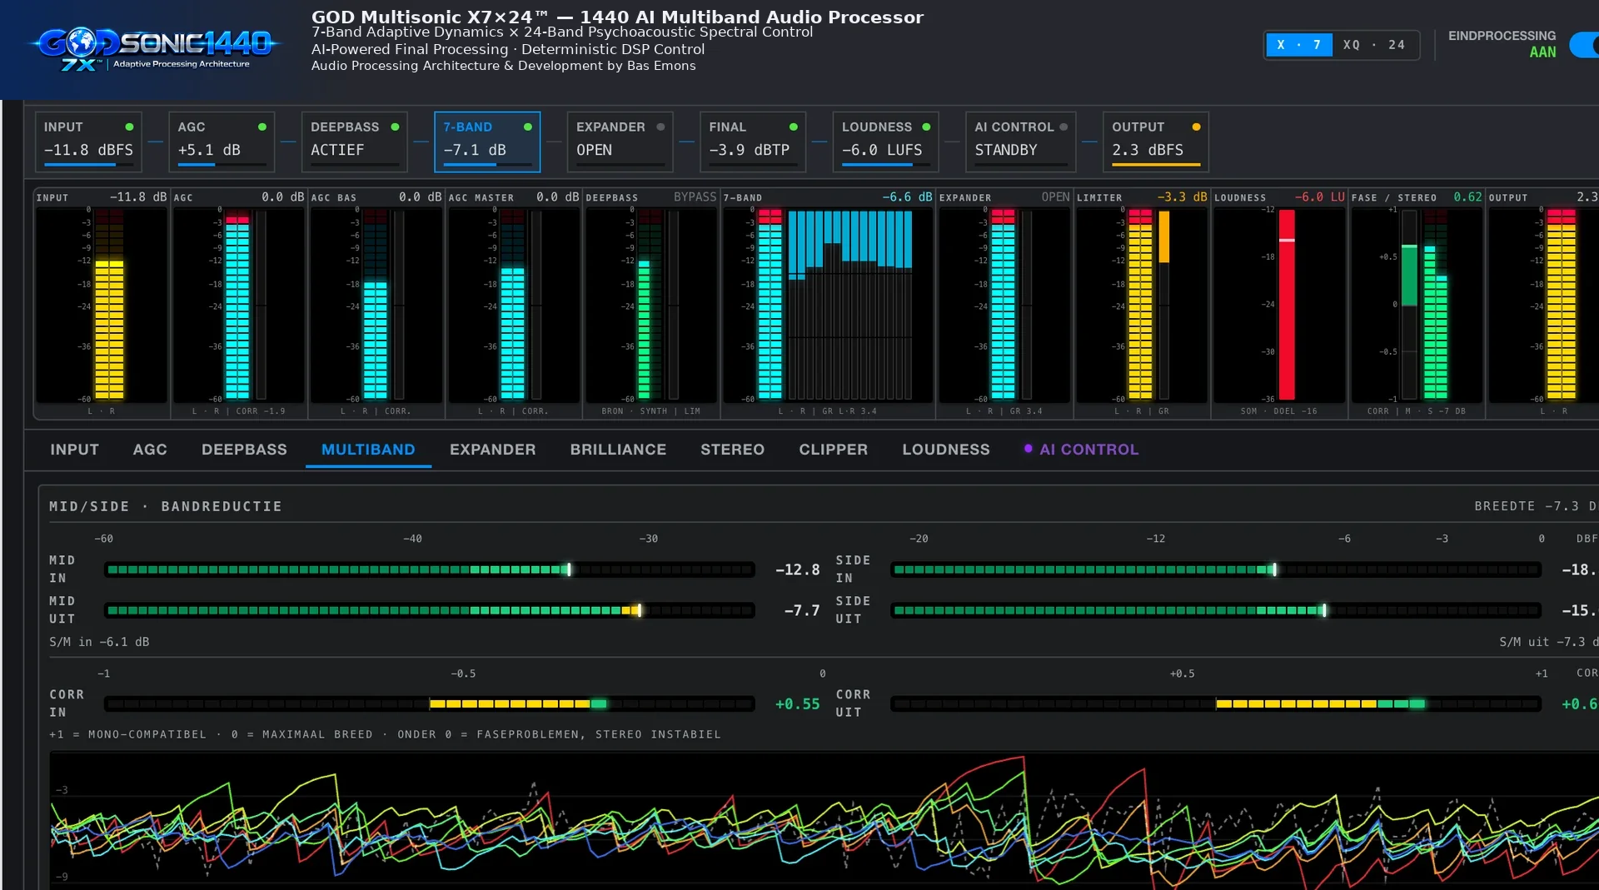Click the SIDE IN level bar
Screen dimensions: 1599x890
coord(1216,569)
